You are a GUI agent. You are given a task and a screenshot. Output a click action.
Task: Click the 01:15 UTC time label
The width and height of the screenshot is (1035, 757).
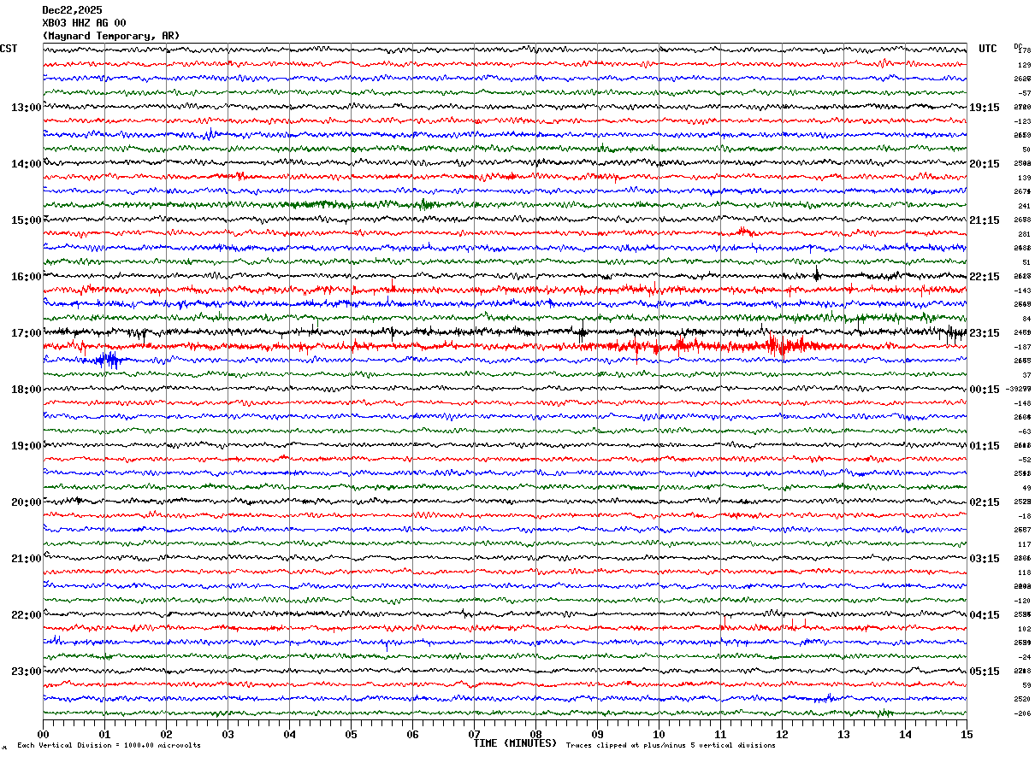tap(985, 446)
